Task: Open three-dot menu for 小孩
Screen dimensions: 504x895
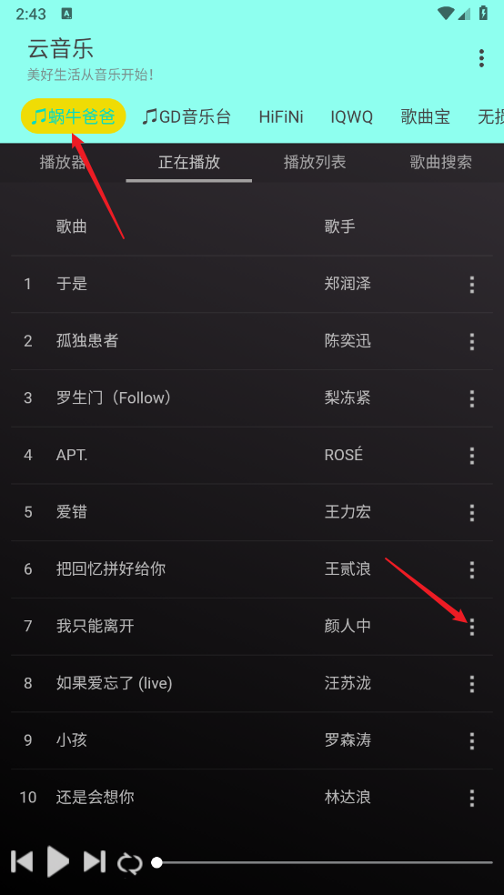Action: (x=471, y=741)
